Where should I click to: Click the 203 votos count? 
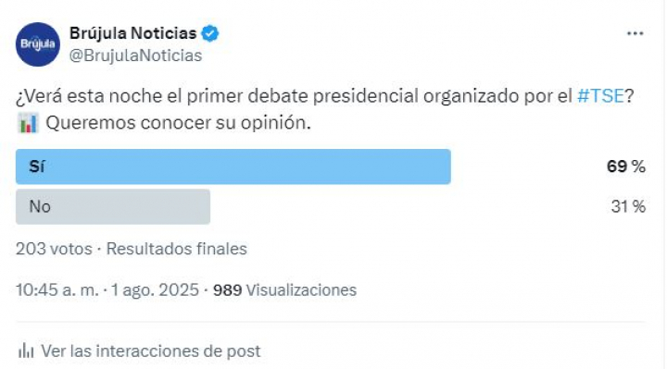pyautogui.click(x=54, y=249)
